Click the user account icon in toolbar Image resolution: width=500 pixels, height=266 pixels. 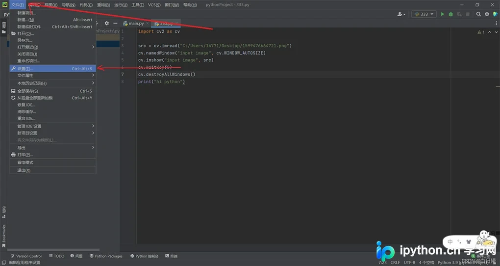pos(401,14)
